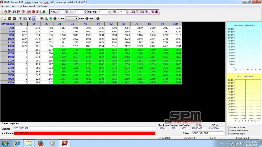Select Extremos mapa radio button

pyautogui.click(x=228, y=134)
